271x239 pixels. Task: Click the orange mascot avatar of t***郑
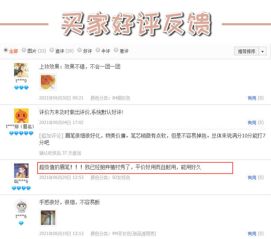(x=21, y=116)
